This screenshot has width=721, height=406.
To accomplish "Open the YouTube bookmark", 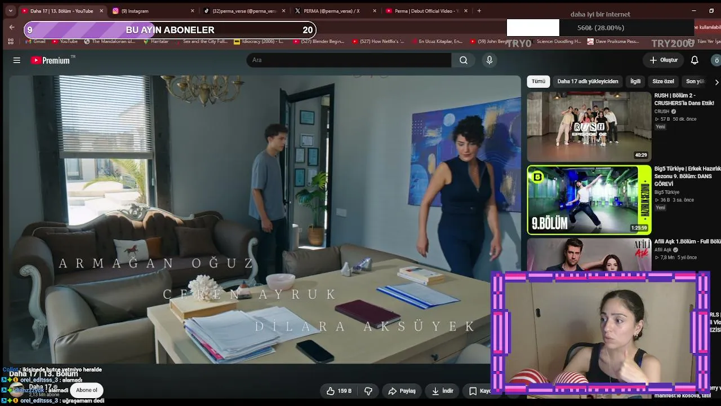I will (65, 41).
